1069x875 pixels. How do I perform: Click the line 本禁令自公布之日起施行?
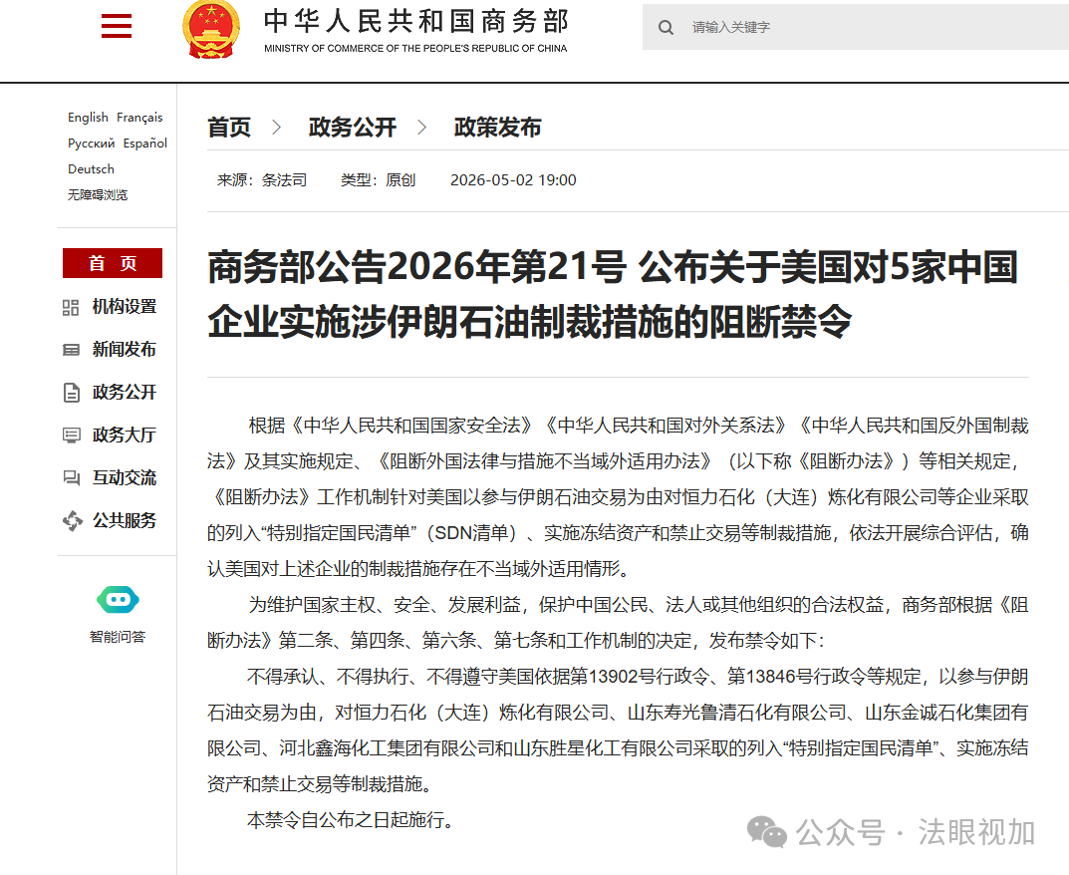(351, 820)
